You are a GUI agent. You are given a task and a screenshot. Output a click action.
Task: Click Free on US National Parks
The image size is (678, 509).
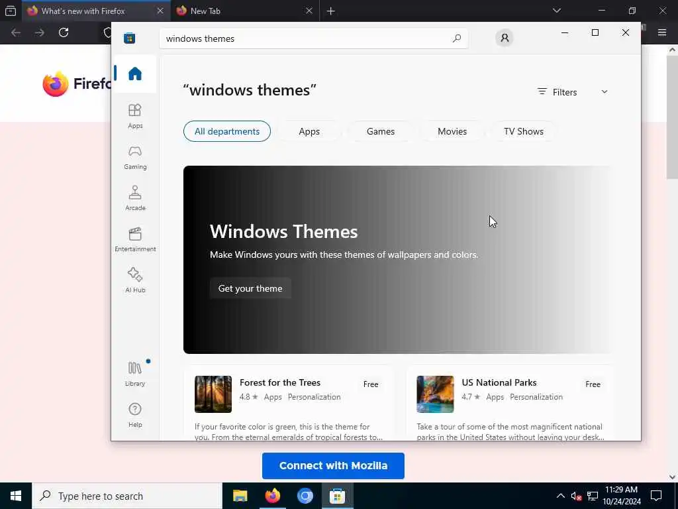[593, 384]
